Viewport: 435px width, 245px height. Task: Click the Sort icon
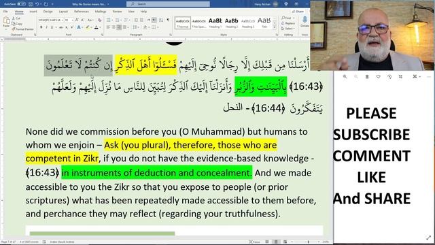[x=161, y=20]
